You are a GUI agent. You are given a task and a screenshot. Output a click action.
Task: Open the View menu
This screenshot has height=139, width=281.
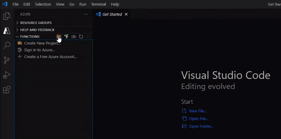click(x=60, y=4)
